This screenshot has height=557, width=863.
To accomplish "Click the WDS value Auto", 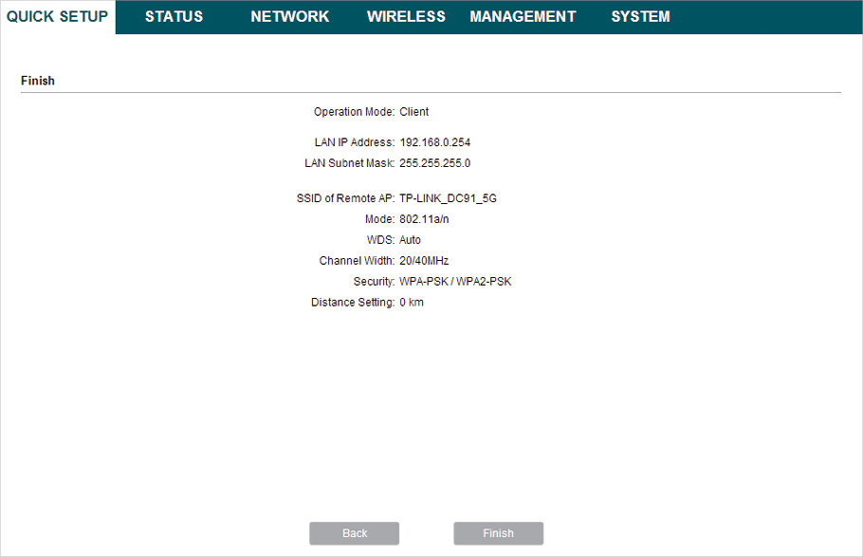I will click(410, 240).
